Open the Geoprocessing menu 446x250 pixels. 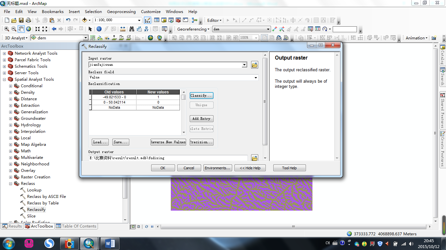tap(121, 11)
